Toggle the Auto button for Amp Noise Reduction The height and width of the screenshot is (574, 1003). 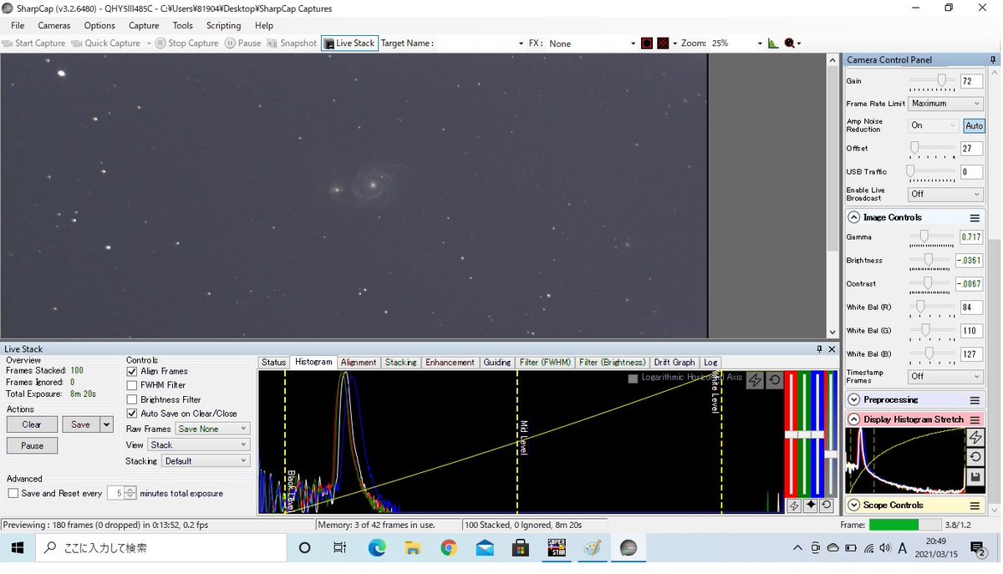[974, 125]
